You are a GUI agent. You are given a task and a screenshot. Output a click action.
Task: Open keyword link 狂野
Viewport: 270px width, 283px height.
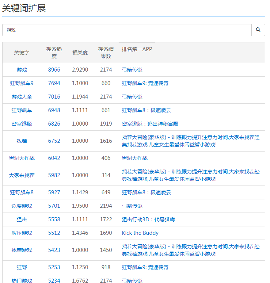[x=22, y=267]
